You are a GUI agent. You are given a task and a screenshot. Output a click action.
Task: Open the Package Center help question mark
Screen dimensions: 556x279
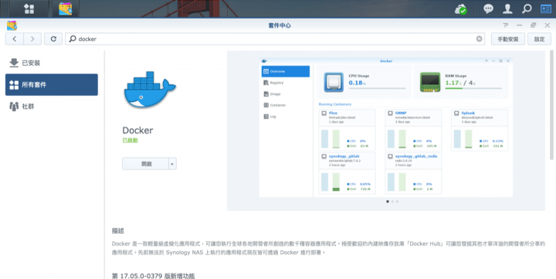point(506,26)
